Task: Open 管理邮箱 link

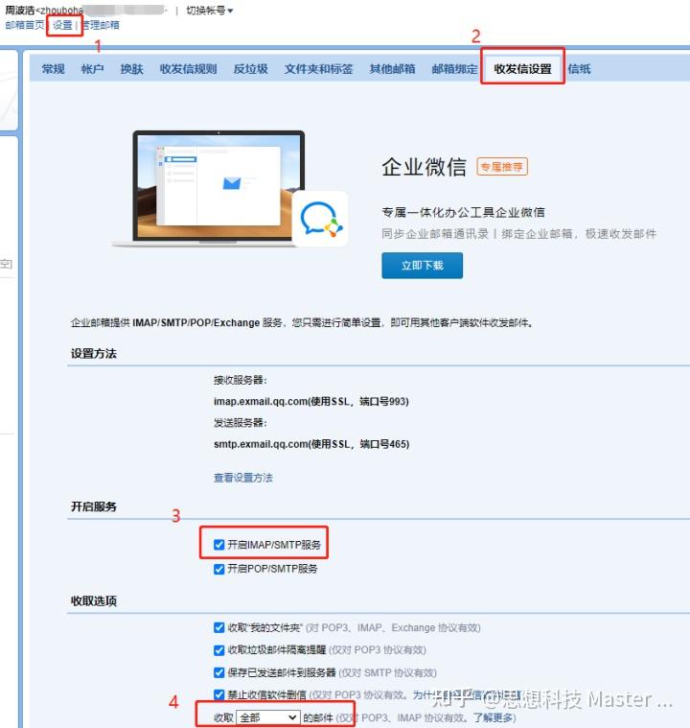Action: 101,25
